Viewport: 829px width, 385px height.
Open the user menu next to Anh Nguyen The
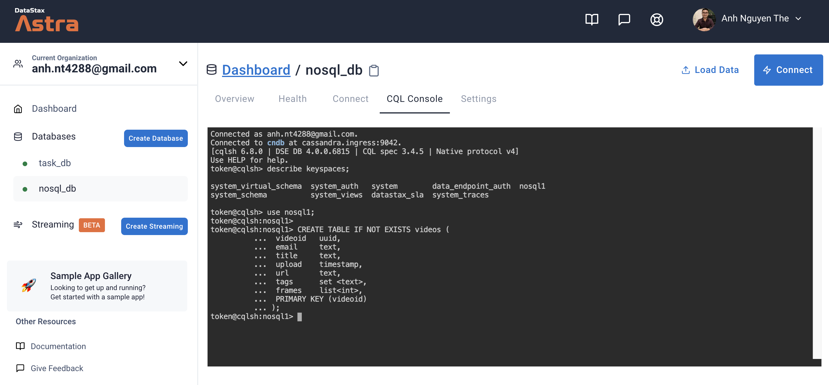[x=799, y=19]
